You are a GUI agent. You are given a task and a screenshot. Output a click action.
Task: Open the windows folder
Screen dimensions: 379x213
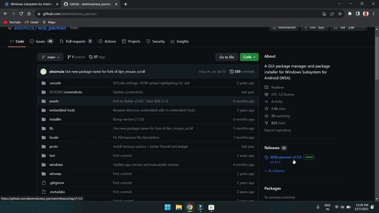coord(56,164)
